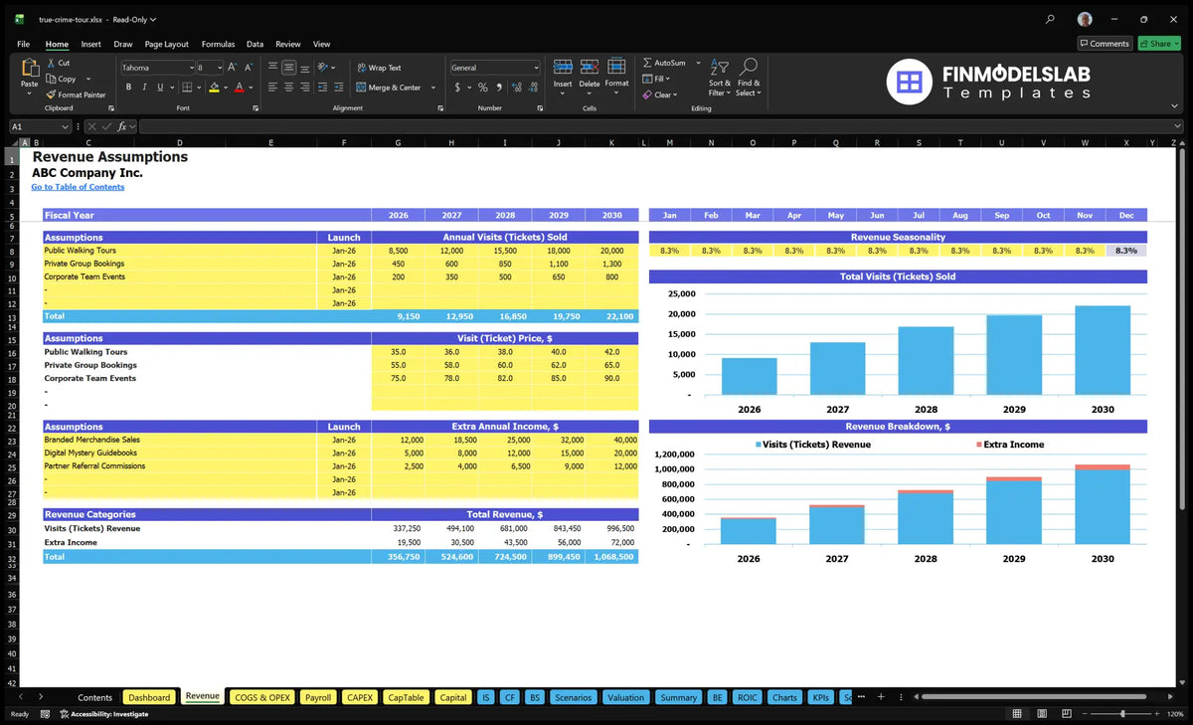
Task: Activate the Format Painter brush
Action: (51, 94)
